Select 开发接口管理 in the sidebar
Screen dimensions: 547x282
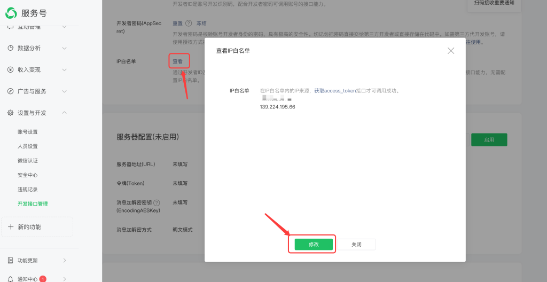tap(33, 204)
